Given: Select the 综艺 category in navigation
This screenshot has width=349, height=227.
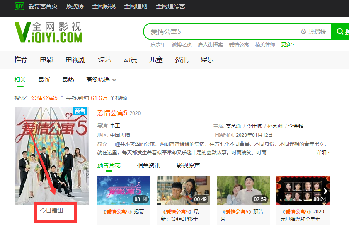Looking at the screenshot, I should pos(104,60).
